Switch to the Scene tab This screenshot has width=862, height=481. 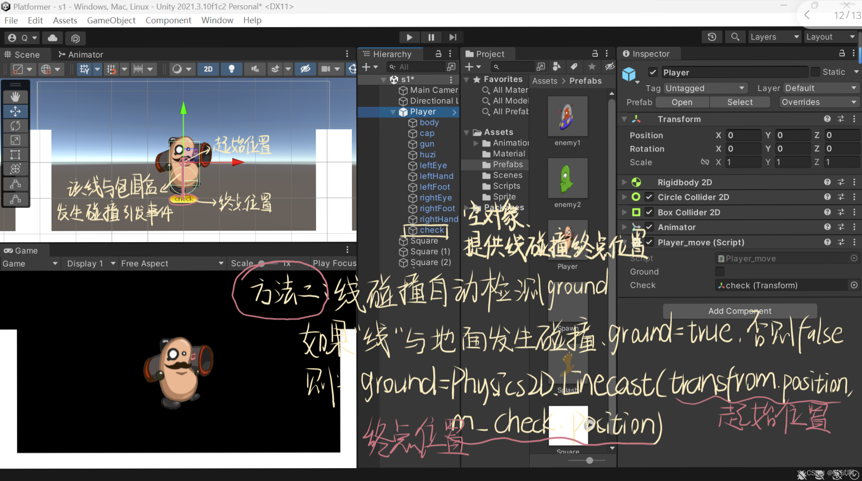tap(22, 54)
